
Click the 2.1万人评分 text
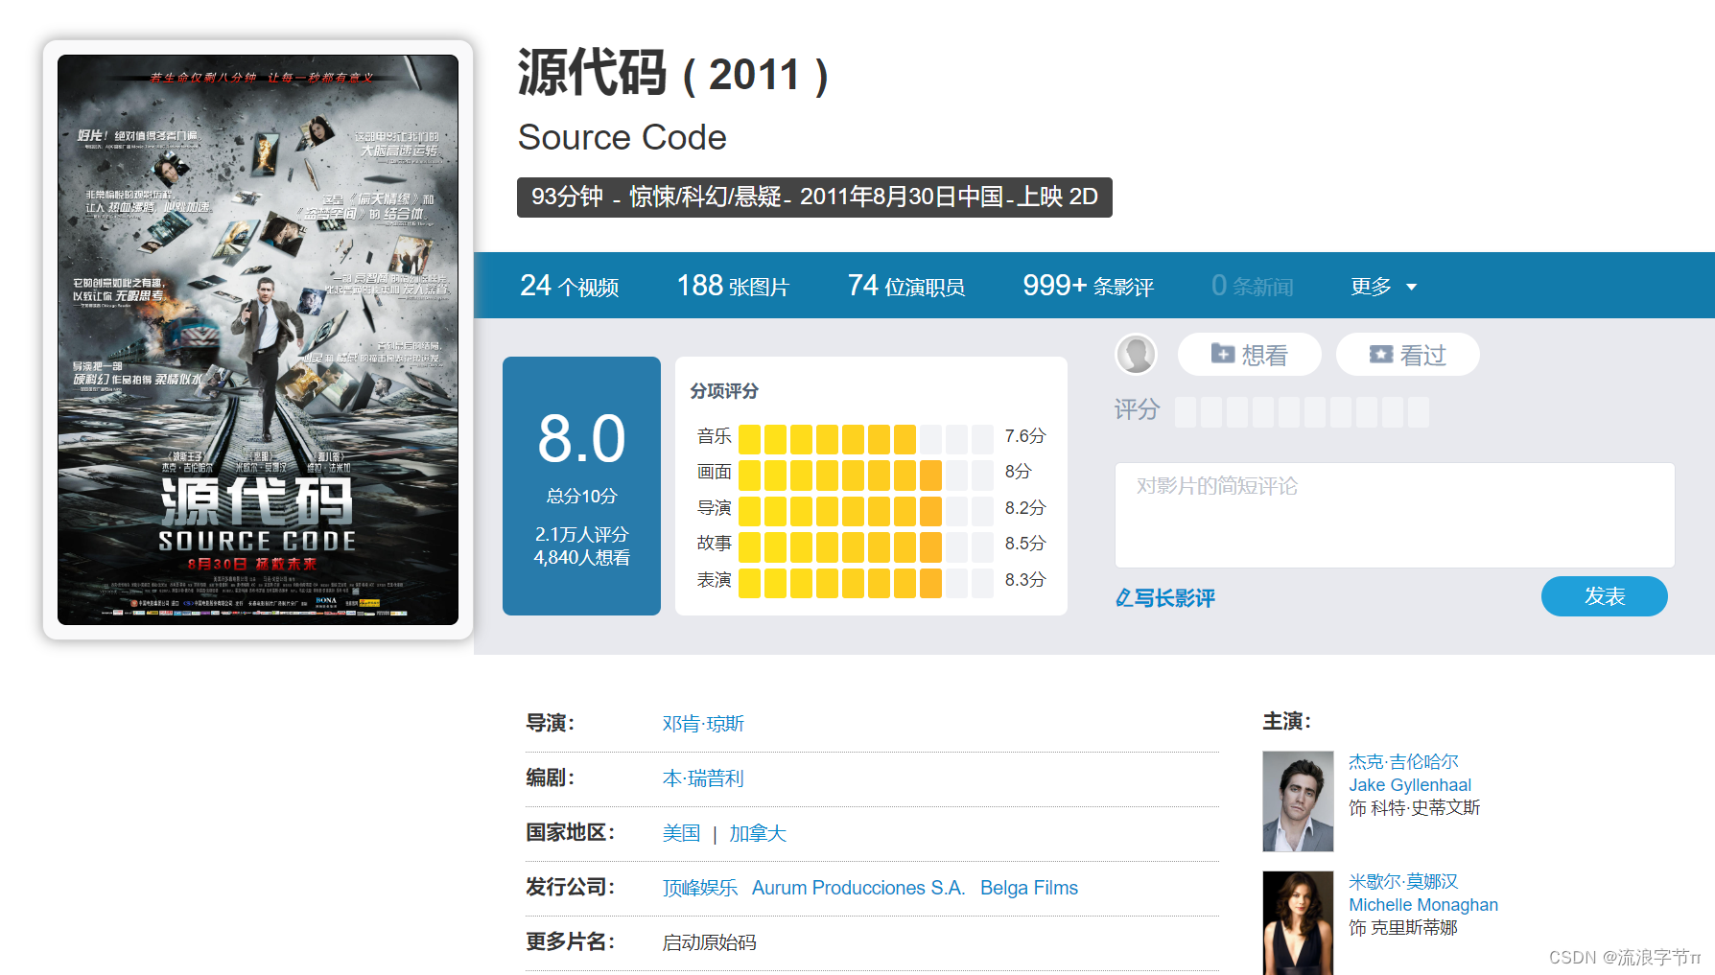581,534
